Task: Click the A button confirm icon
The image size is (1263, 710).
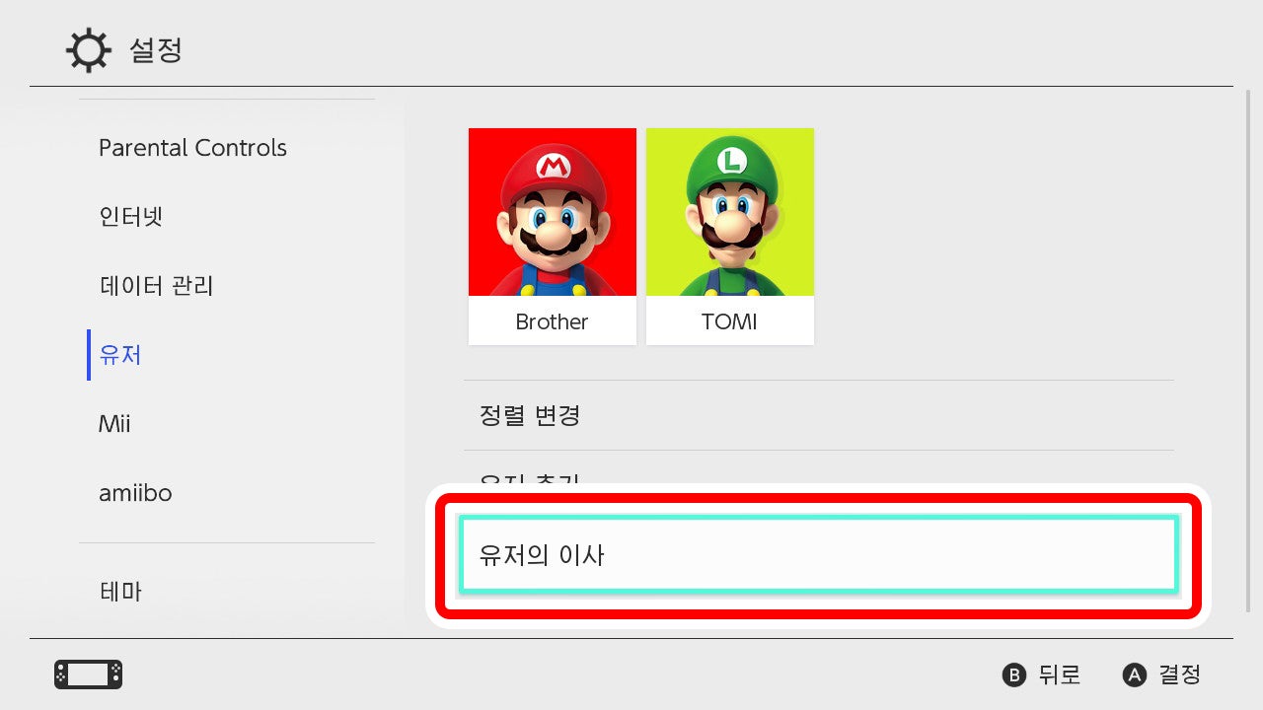Action: pos(1135,675)
